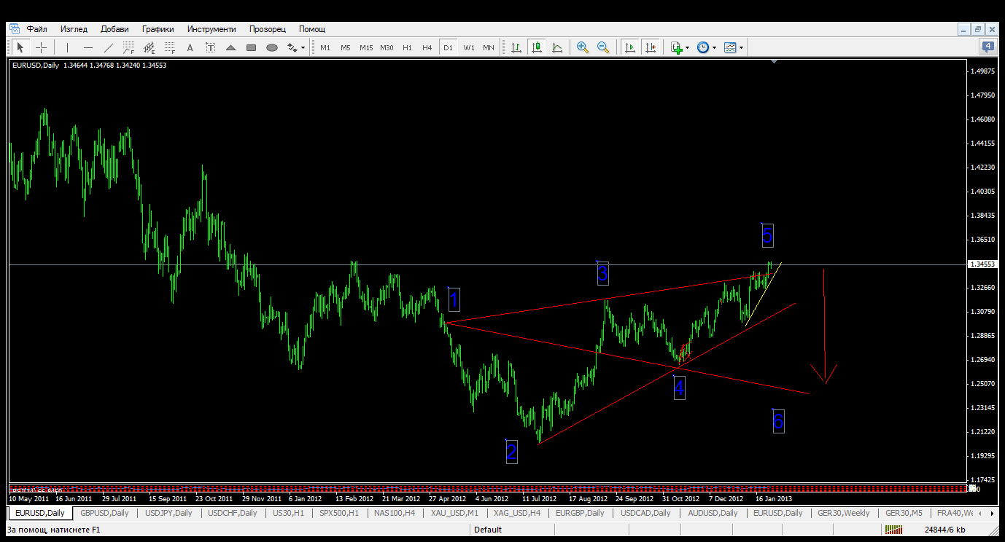This screenshot has width=1005, height=542.
Task: Switch timeframe to M1
Action: pos(325,47)
